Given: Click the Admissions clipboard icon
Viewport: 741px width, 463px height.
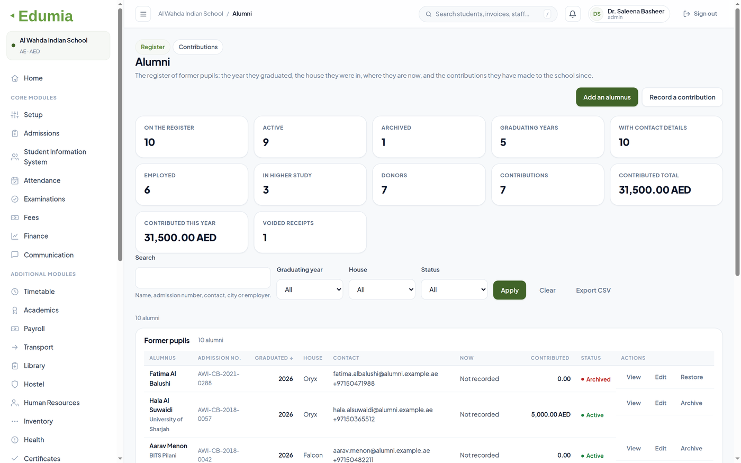Looking at the screenshot, I should 15,133.
